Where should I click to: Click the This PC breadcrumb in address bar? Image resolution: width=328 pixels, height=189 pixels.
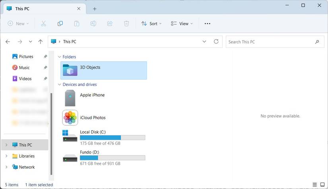(70, 42)
